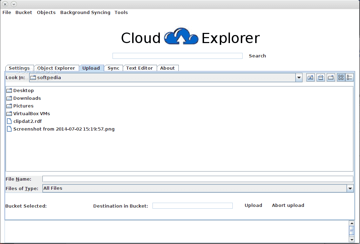Open the Bucket menu
Image resolution: width=360 pixels, height=244 pixels.
[23, 12]
